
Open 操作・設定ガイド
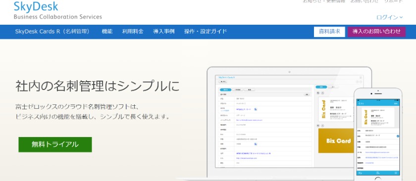click(206, 31)
